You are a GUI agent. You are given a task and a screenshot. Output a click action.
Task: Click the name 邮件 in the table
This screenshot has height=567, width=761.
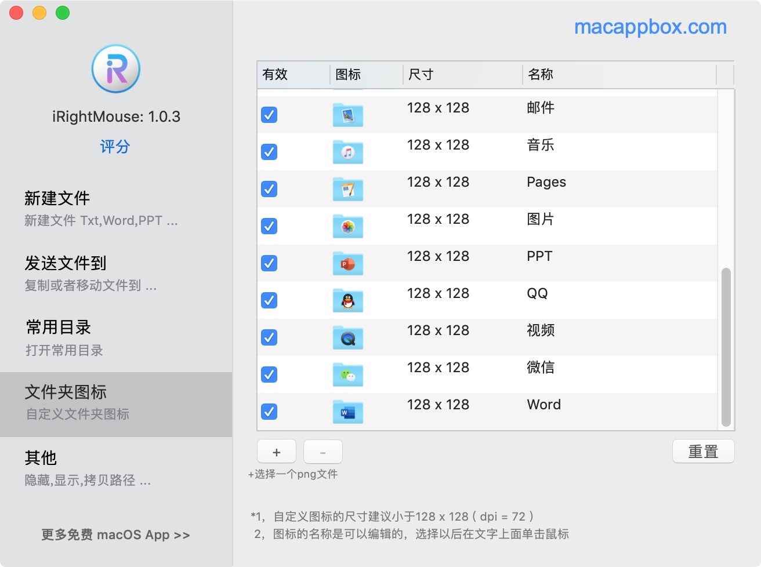point(541,107)
